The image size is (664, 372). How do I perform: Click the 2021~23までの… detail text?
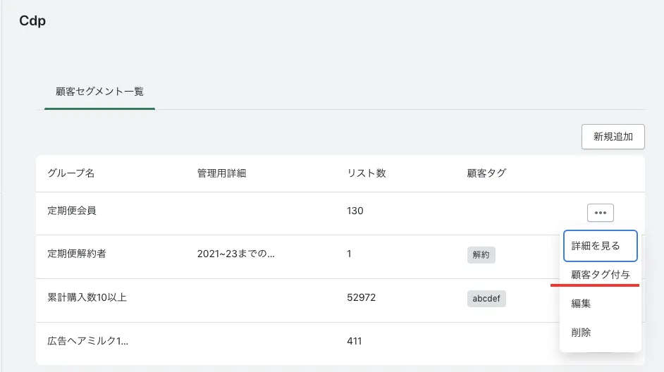(235, 254)
